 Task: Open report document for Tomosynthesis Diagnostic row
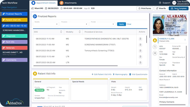[x=140, y=39]
